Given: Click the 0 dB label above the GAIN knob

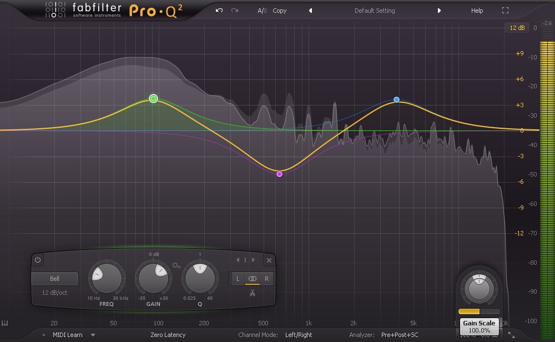Looking at the screenshot, I should (x=154, y=254).
